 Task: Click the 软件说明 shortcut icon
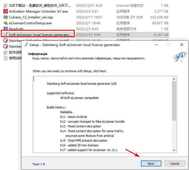pos(6,52)
